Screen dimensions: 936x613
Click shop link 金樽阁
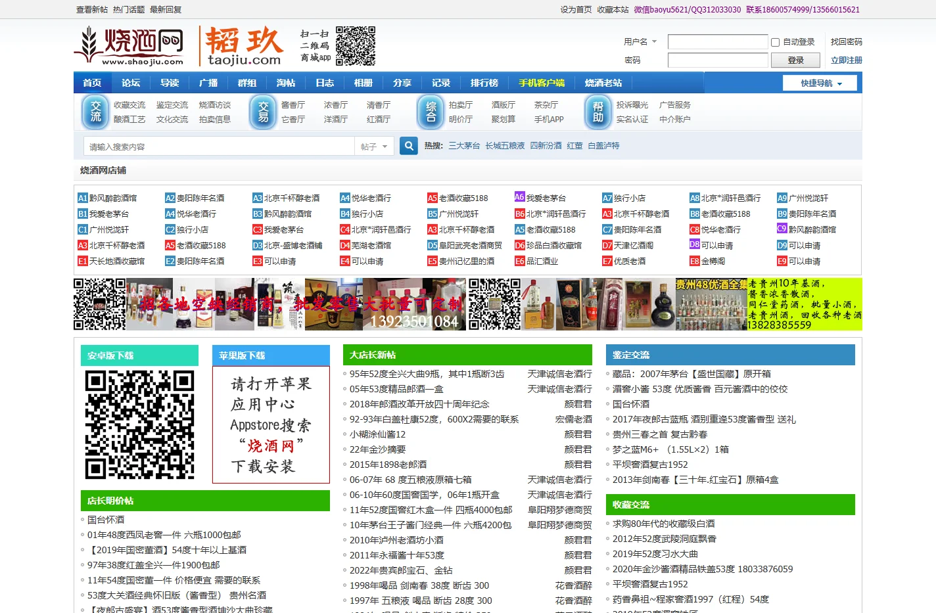(713, 261)
